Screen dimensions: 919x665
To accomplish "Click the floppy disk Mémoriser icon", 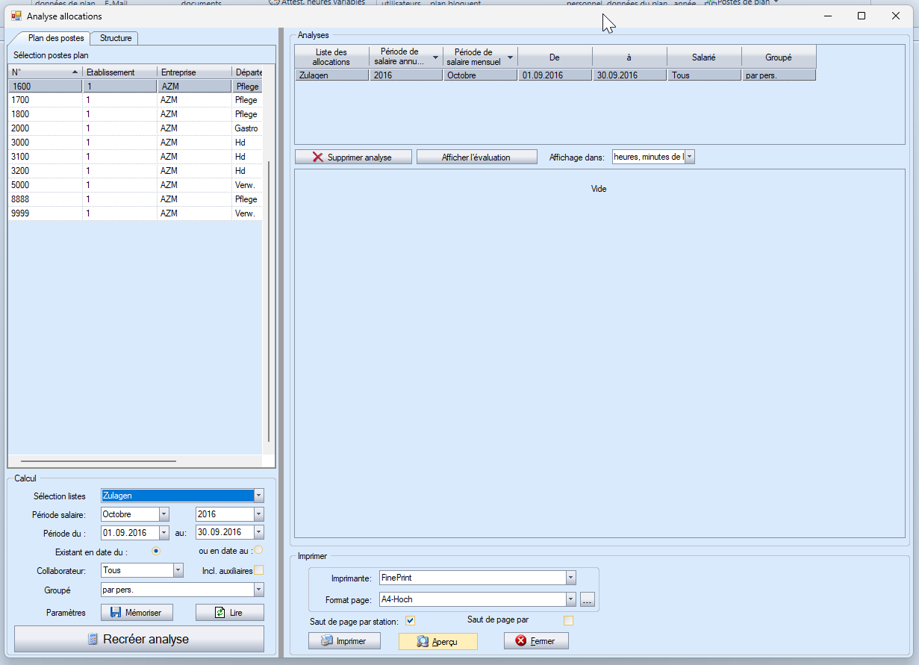I will coord(116,613).
